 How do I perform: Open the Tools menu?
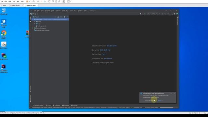[71, 11]
